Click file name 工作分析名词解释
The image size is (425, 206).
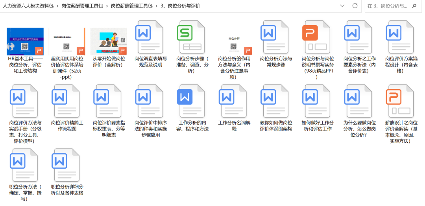[234, 125]
